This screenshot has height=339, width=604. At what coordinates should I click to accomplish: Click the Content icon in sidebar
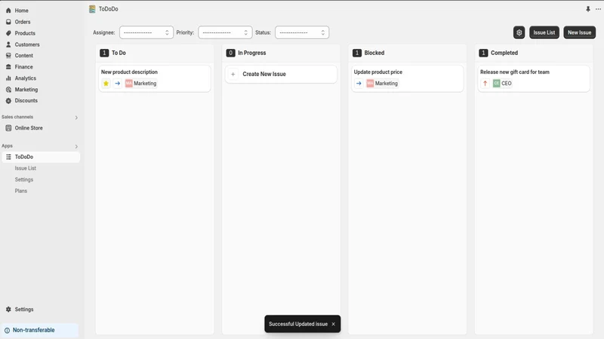8,55
